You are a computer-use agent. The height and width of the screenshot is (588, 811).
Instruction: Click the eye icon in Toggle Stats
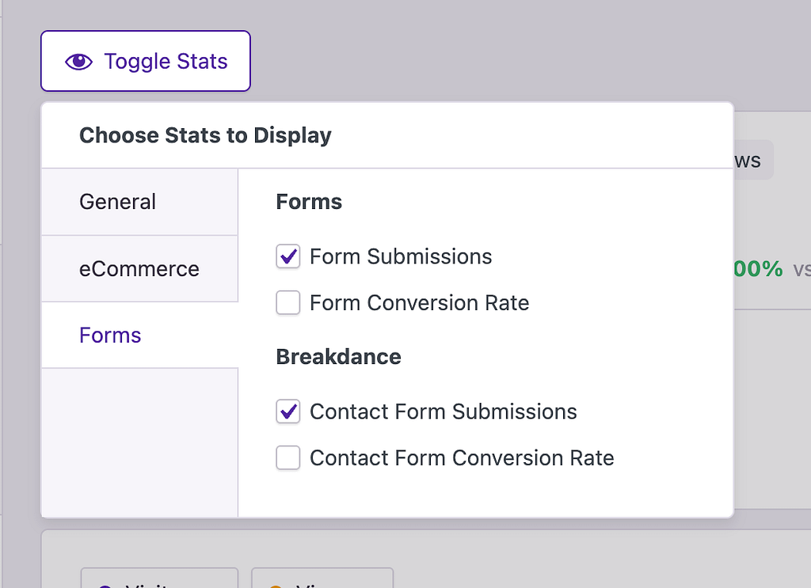coord(78,62)
